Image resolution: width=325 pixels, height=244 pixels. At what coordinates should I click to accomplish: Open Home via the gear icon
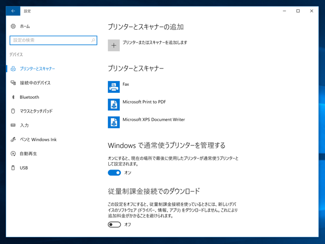13,26
